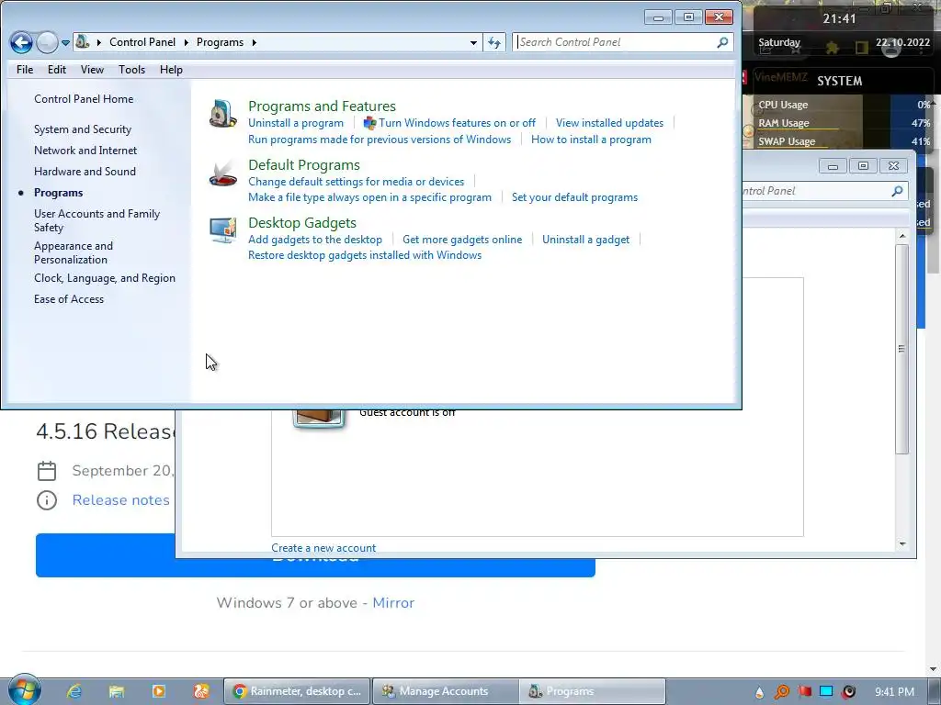Click How to install a program
Viewport: 941px width, 705px height.
(x=591, y=140)
